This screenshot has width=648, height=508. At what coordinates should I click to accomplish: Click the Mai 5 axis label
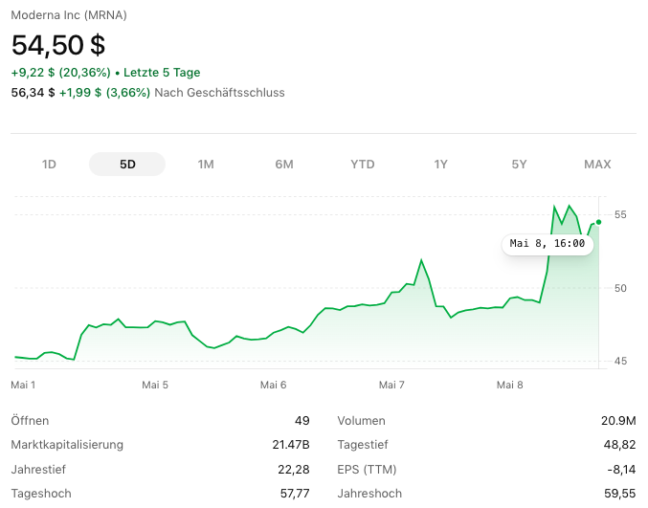(x=155, y=385)
